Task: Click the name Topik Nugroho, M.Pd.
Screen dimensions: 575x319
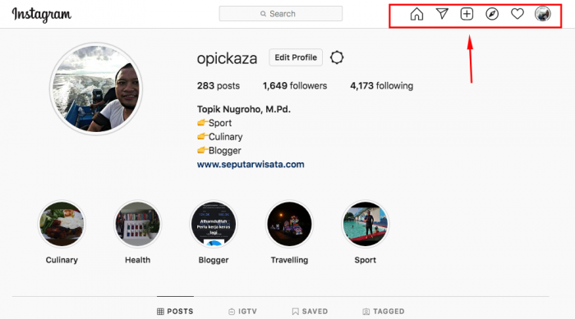Action: 243,109
